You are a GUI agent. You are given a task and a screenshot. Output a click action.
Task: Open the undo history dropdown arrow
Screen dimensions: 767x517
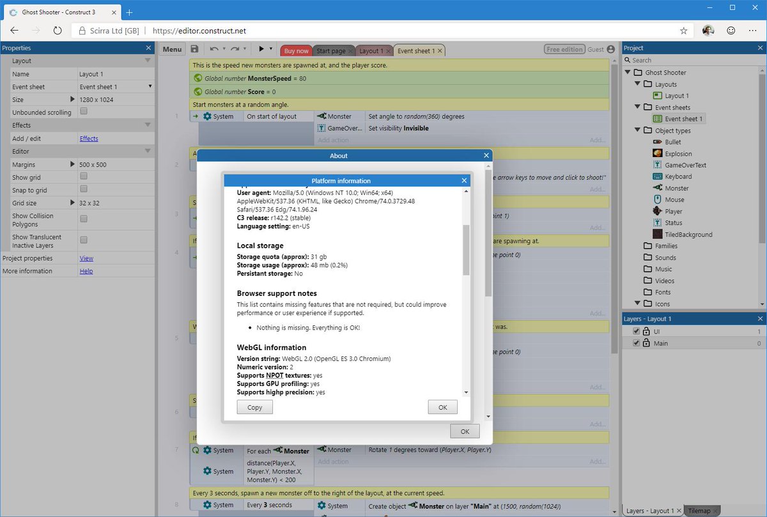[224, 49]
